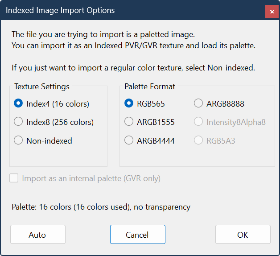This screenshot has height=256, width=280.
Task: Click the disabled RGB5A3 radio button
Action: coord(198,140)
